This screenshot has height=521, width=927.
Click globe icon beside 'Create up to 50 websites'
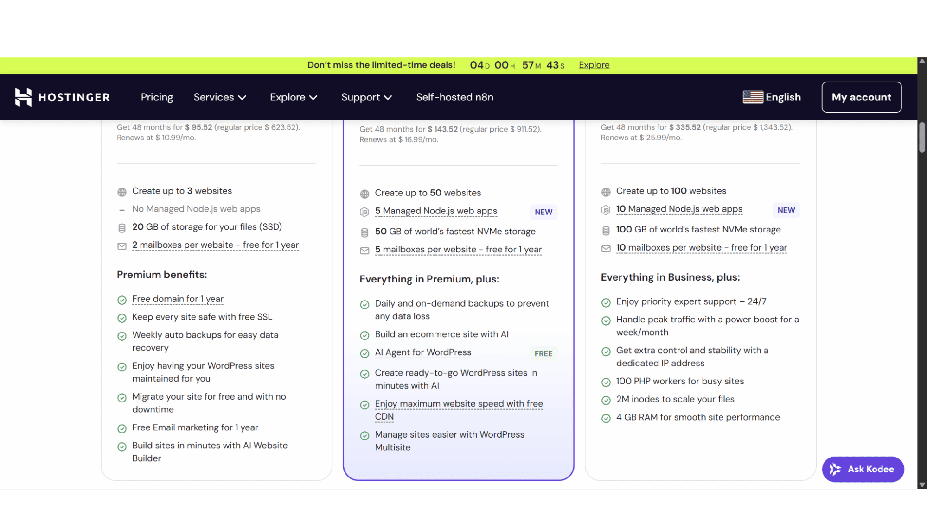click(364, 194)
